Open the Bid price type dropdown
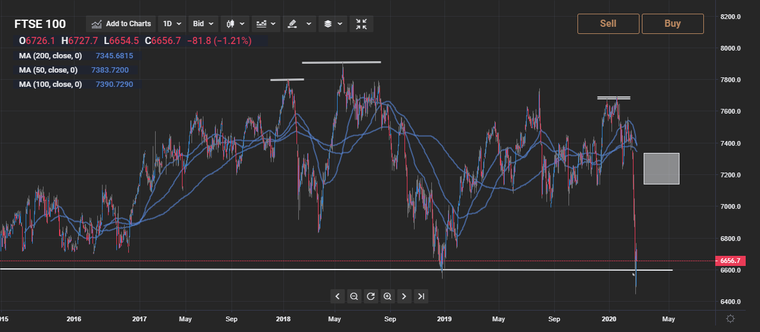Screen dimensions: 760x332 pyautogui.click(x=204, y=24)
